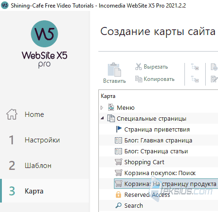Select Корзина: На страницу продукта
This screenshot has width=218, height=212.
[166, 184]
